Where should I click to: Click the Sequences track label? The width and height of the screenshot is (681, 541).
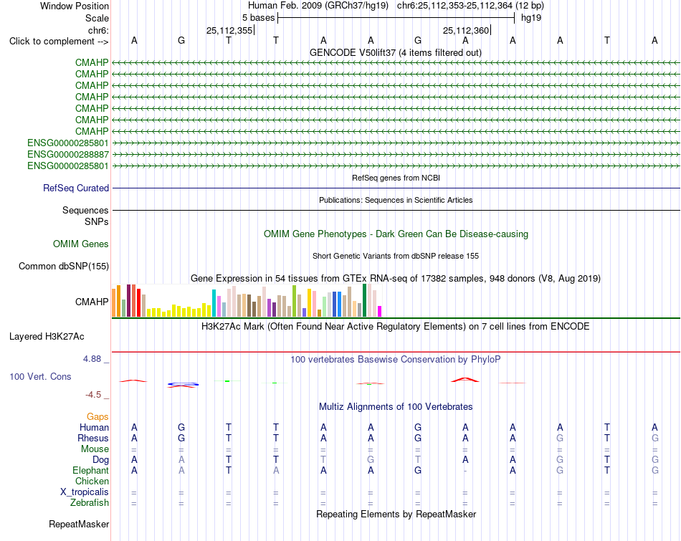pos(85,210)
